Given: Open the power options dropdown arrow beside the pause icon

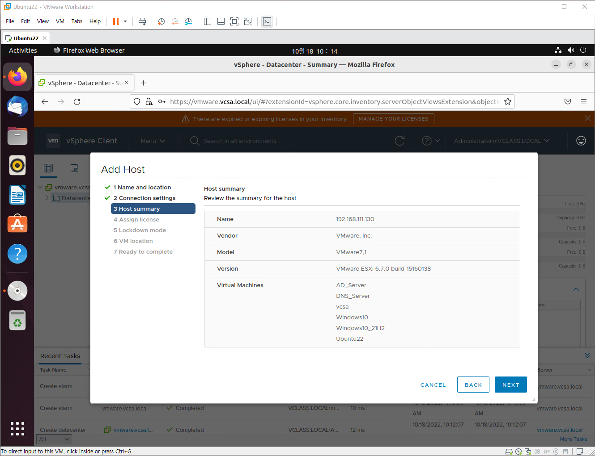Looking at the screenshot, I should tap(125, 21).
